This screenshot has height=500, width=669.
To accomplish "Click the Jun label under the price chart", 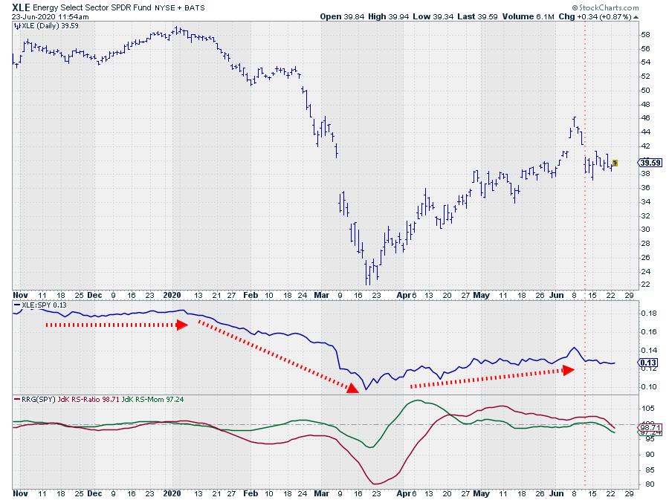I will tap(556, 295).
